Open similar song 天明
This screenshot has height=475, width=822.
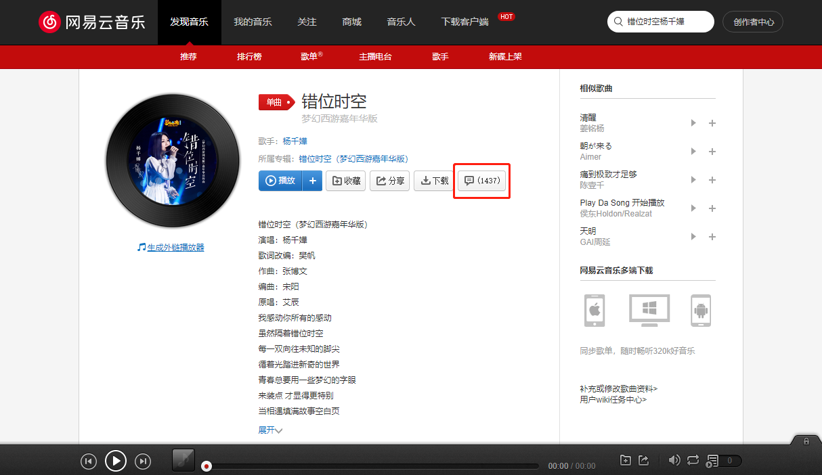point(588,231)
